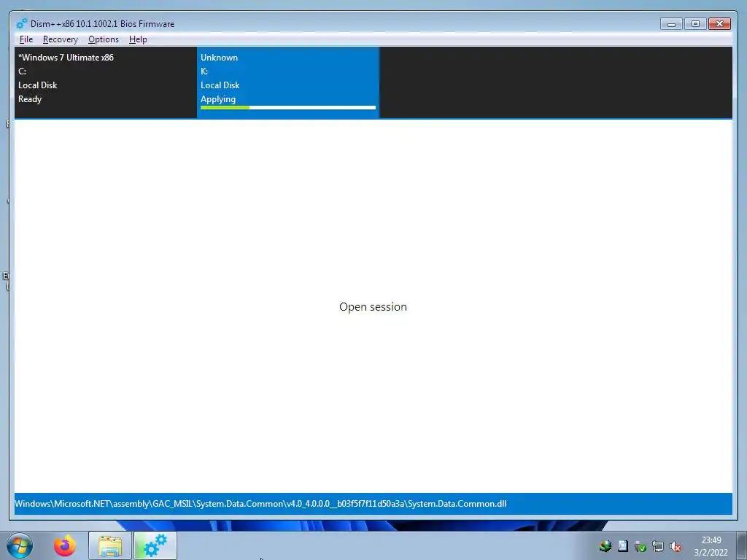Image resolution: width=747 pixels, height=560 pixels.
Task: Click the C: drive label
Action: (x=23, y=71)
